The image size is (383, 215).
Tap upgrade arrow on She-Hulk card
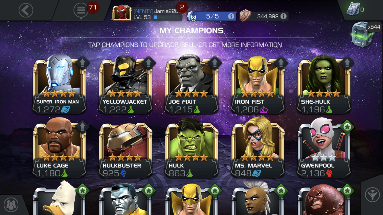click(x=347, y=63)
